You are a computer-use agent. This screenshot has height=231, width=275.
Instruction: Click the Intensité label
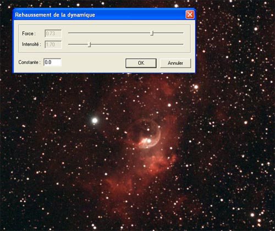tap(31, 45)
